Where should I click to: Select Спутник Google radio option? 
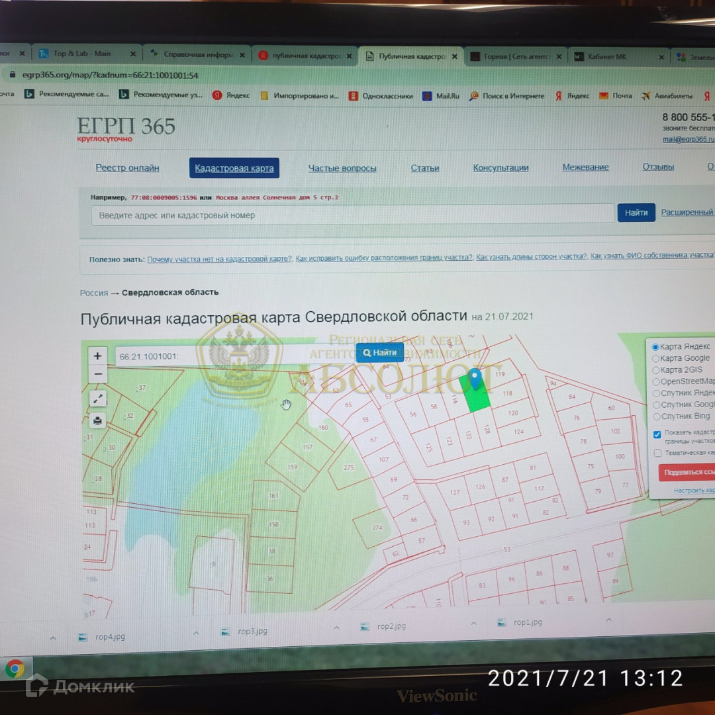[x=657, y=405]
